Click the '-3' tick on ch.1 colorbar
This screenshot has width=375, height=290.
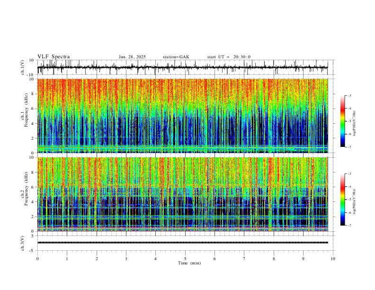[349, 95]
